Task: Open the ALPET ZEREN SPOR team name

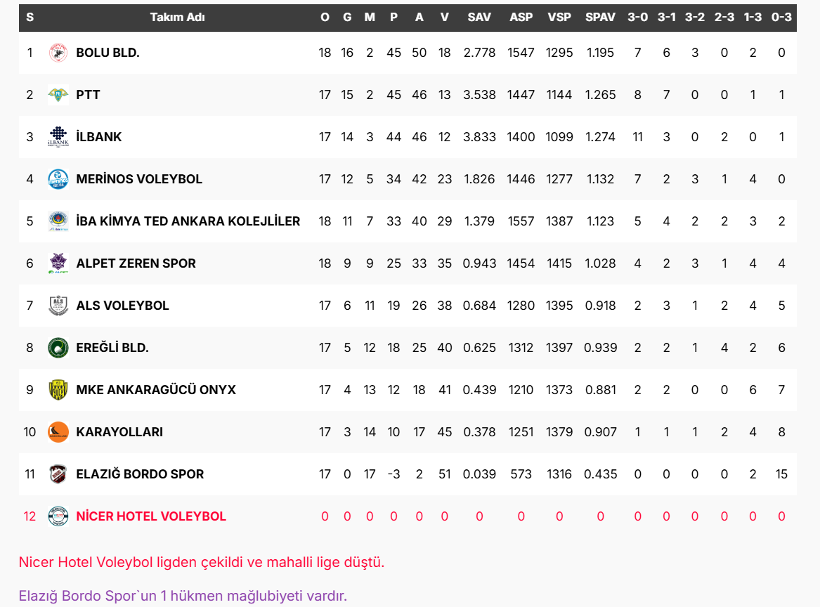Action: pyautogui.click(x=136, y=263)
